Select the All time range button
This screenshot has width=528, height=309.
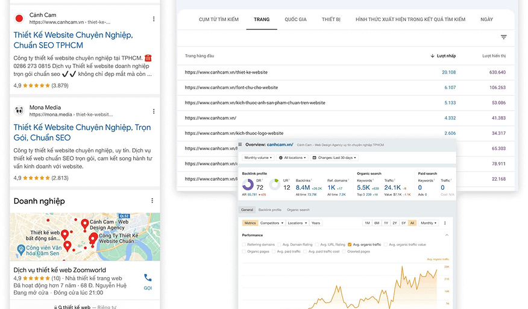click(412, 223)
